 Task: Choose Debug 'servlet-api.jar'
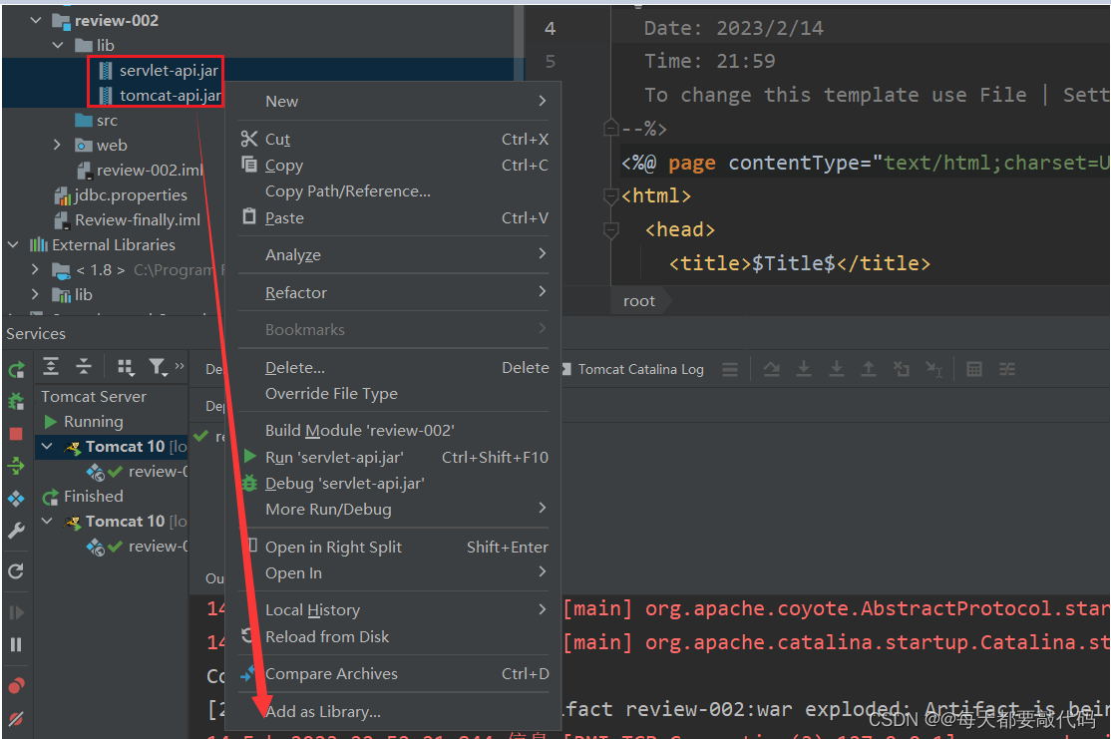[x=394, y=484]
